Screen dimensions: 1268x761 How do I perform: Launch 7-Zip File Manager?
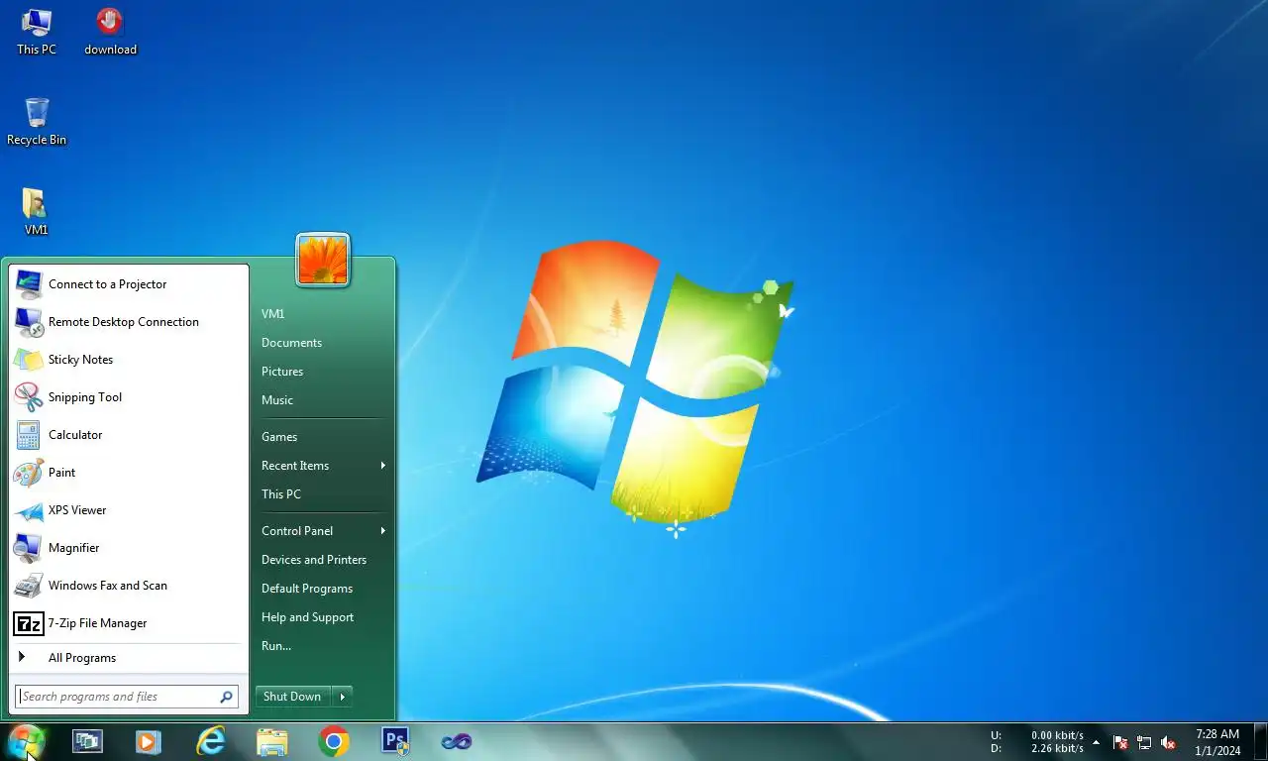coord(128,623)
